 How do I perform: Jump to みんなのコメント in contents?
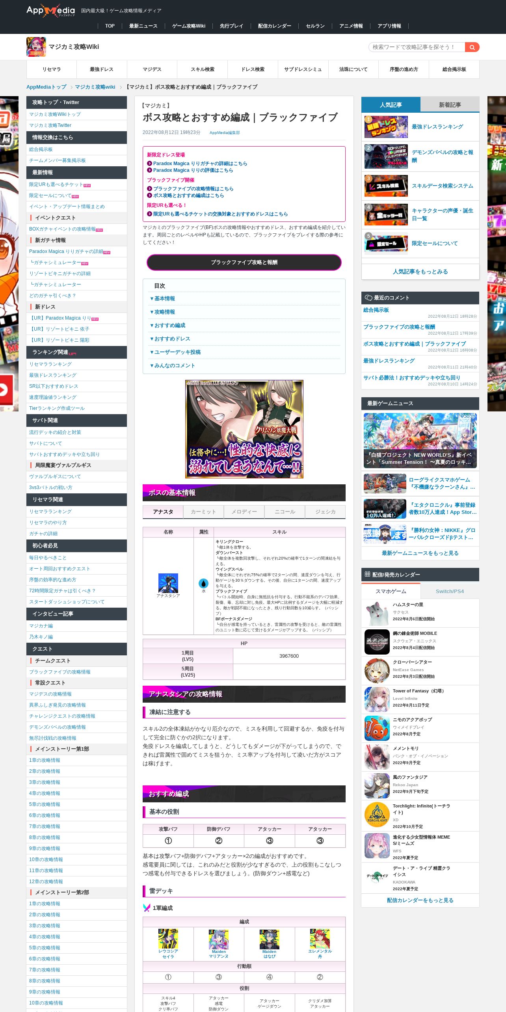[172, 366]
